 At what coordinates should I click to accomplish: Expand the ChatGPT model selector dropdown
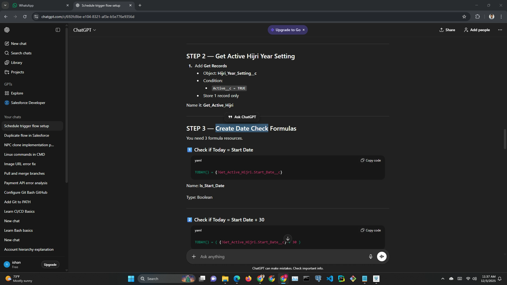84,30
